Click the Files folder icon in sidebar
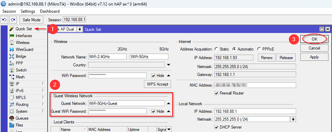Viewport: 332px width, 132px height. coord(12,125)
